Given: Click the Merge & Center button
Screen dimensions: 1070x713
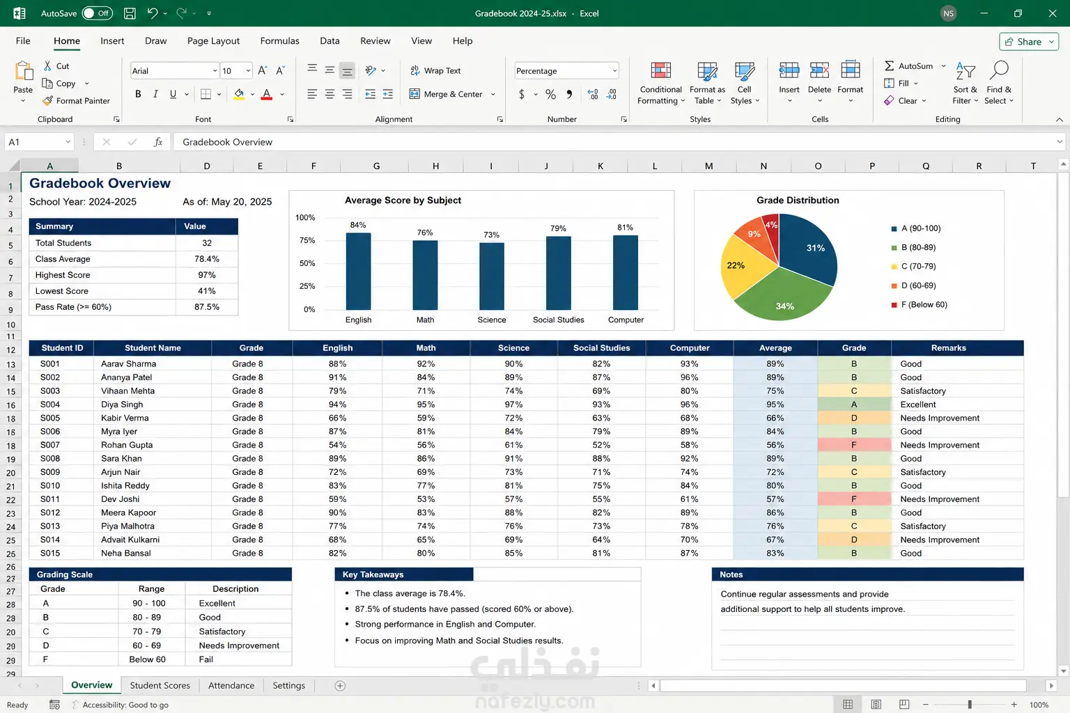Looking at the screenshot, I should 446,94.
